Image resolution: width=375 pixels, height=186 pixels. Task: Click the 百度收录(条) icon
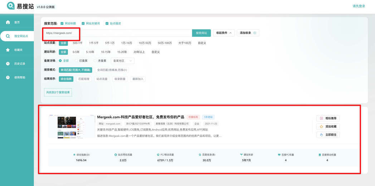pos(200,155)
